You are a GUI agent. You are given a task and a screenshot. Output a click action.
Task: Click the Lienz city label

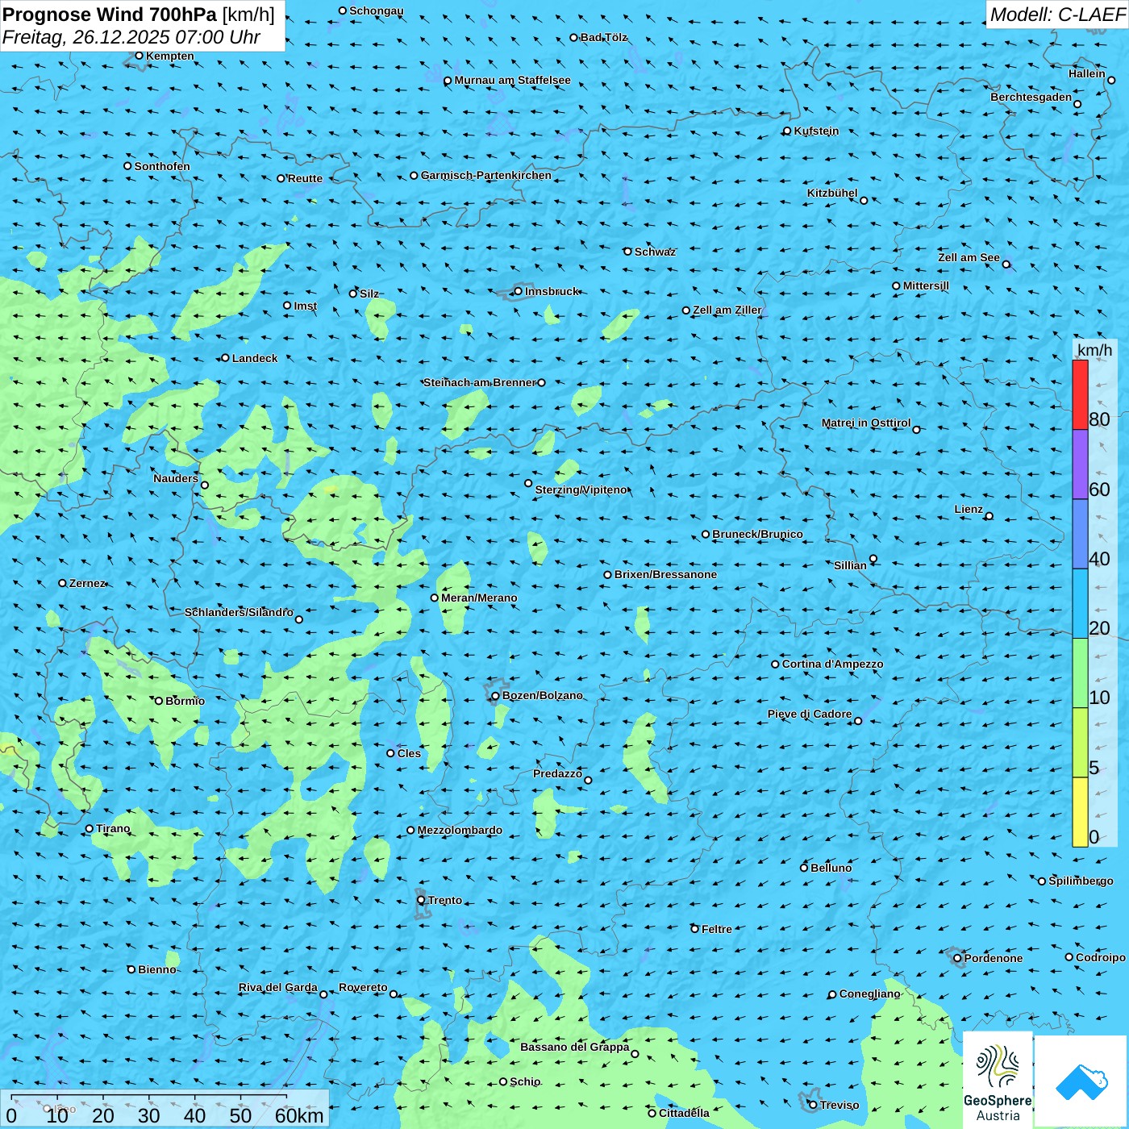click(x=969, y=509)
